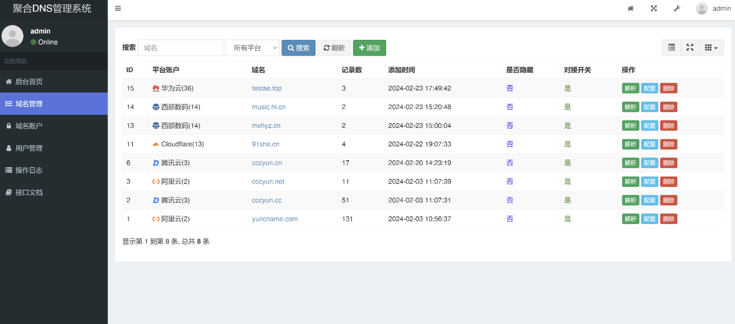
Task: Open 操作日志 in sidebar
Action: tap(54, 170)
